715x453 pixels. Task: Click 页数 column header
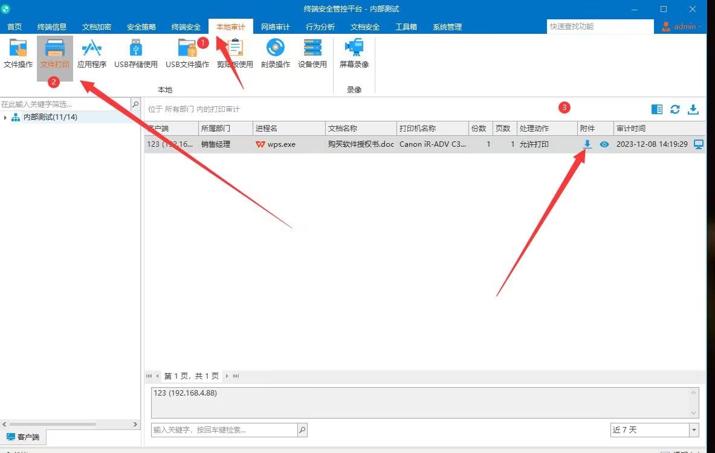[x=505, y=129]
